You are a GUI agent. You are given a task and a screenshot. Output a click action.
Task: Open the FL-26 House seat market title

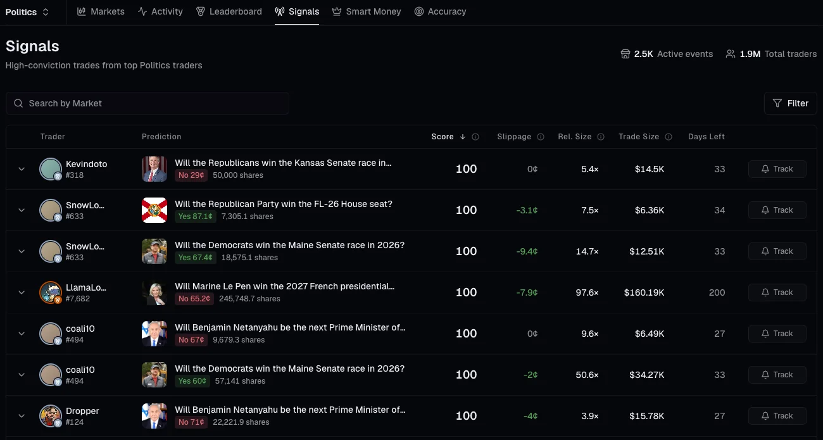tap(284, 204)
